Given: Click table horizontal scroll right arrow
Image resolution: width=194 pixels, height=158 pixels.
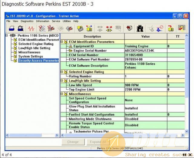Looking at the screenshot, I should [x=183, y=135].
